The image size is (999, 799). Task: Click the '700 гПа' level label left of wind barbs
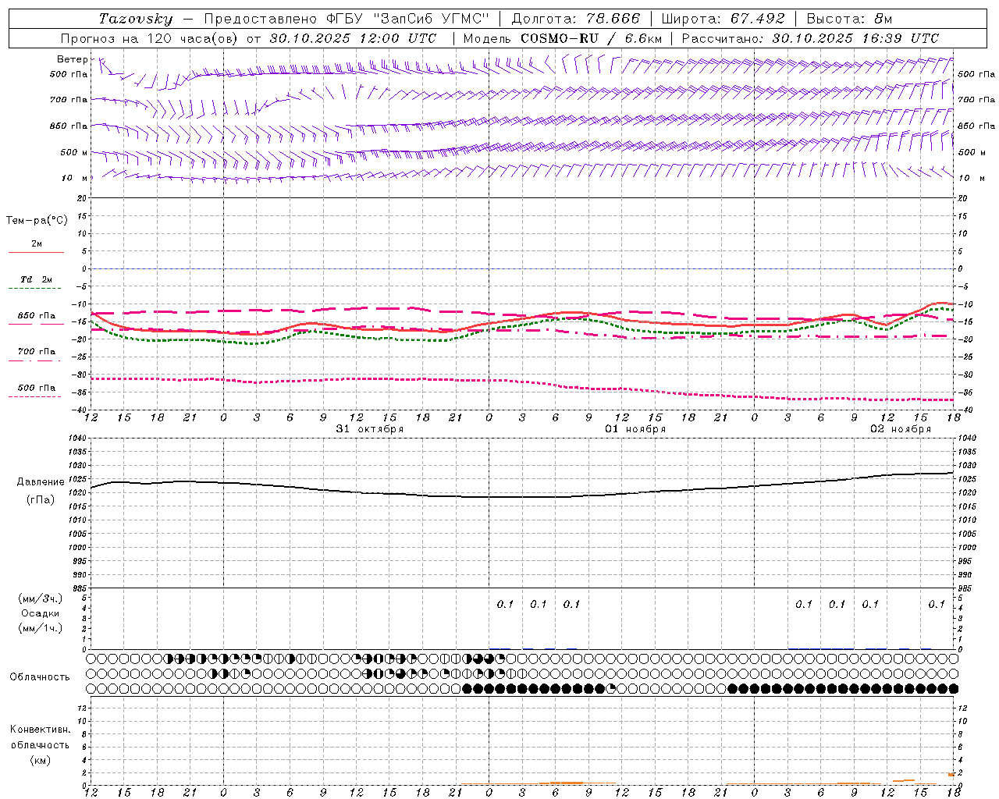point(69,100)
